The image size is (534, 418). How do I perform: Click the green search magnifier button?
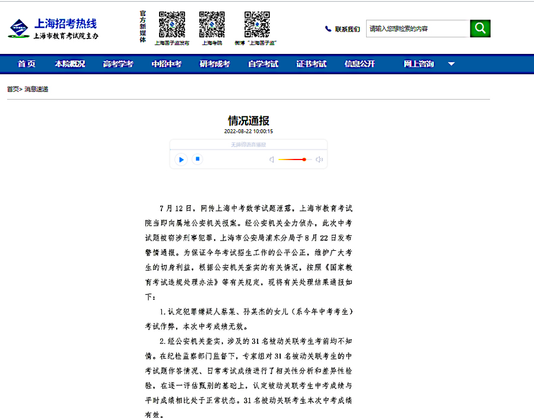[x=480, y=28]
